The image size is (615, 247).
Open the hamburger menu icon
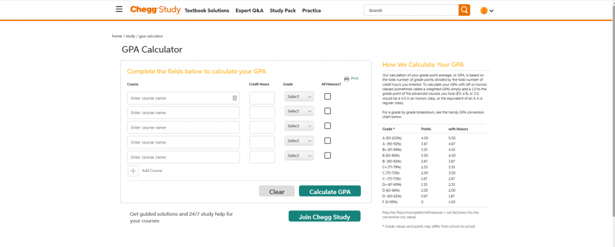tap(119, 10)
